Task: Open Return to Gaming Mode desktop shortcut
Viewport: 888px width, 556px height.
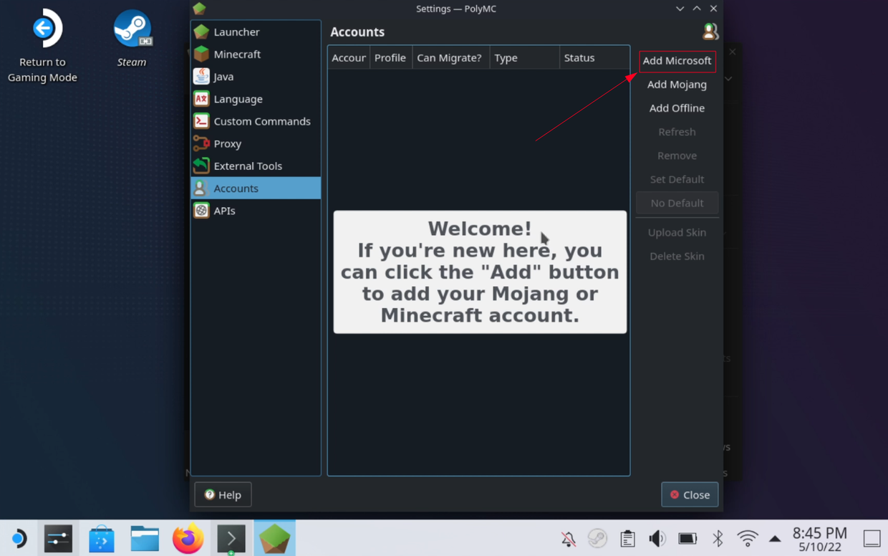Action: click(x=42, y=46)
